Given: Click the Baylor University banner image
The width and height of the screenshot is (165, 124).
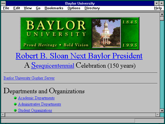Looking at the screenshot, I should tap(80, 33).
